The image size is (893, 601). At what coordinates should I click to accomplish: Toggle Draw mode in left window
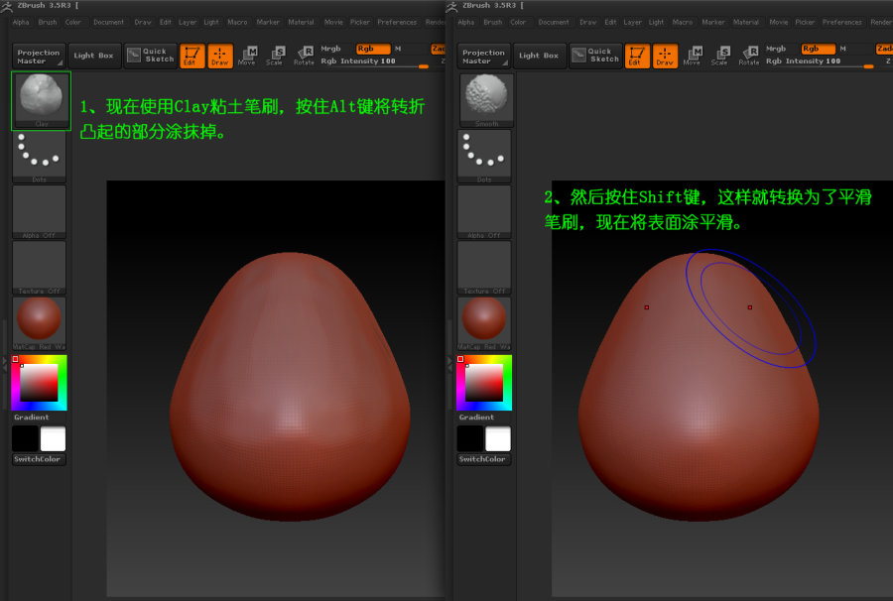tap(220, 56)
